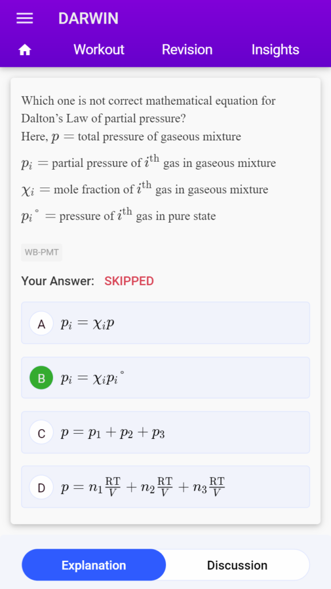Select the green option B circle

[41, 378]
